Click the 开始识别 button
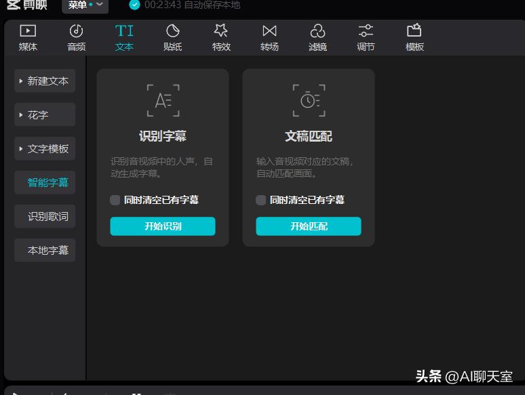The width and height of the screenshot is (525, 395). pos(163,226)
